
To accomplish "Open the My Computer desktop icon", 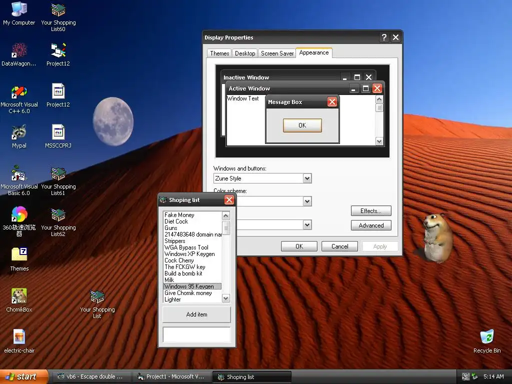I will (19, 13).
